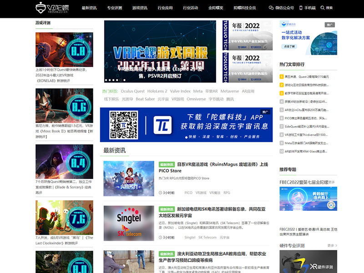Open the Valve Index tag
This screenshot has width=364, height=273.
[180, 91]
